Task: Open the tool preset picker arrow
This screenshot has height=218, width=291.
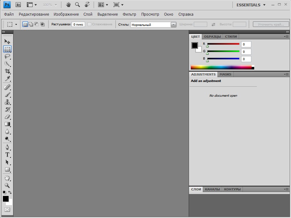Action: tap(16, 24)
